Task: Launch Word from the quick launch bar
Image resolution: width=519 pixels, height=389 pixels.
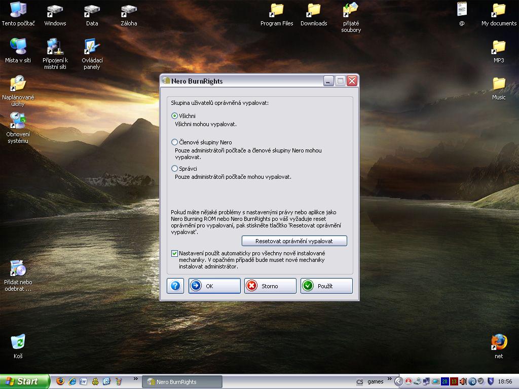Action: click(84, 381)
